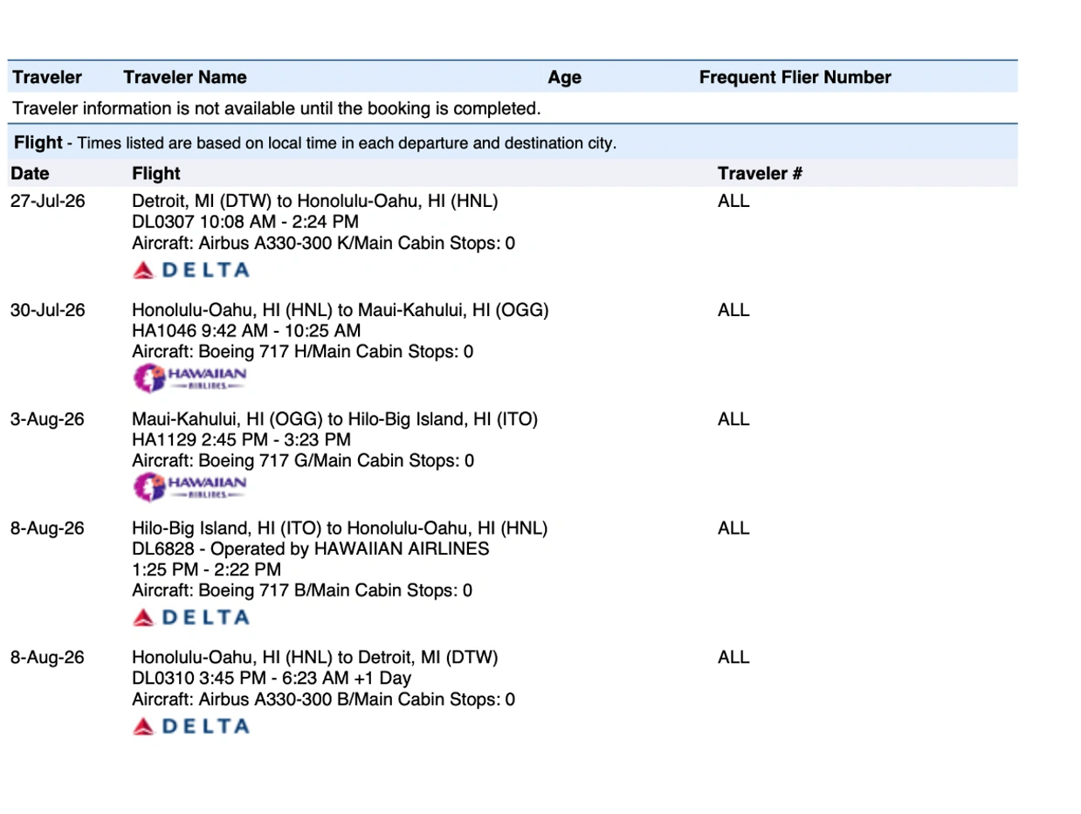Select the Detroit to Honolulu-Oahu route text

(x=314, y=201)
